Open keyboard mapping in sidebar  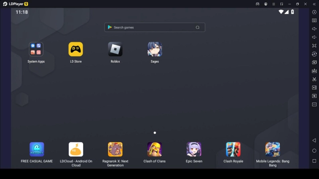[x=314, y=20]
